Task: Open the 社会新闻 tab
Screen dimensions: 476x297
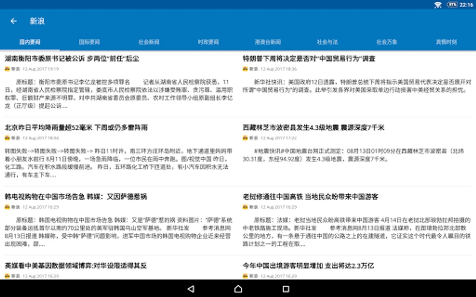Action: pos(149,42)
